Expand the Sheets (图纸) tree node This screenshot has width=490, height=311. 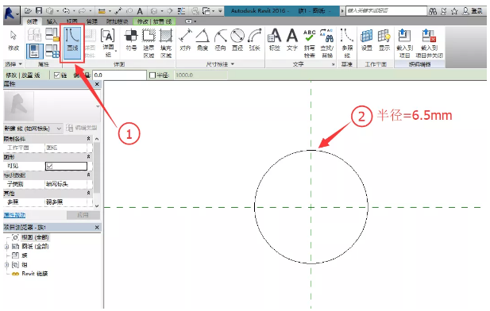pos(6,247)
